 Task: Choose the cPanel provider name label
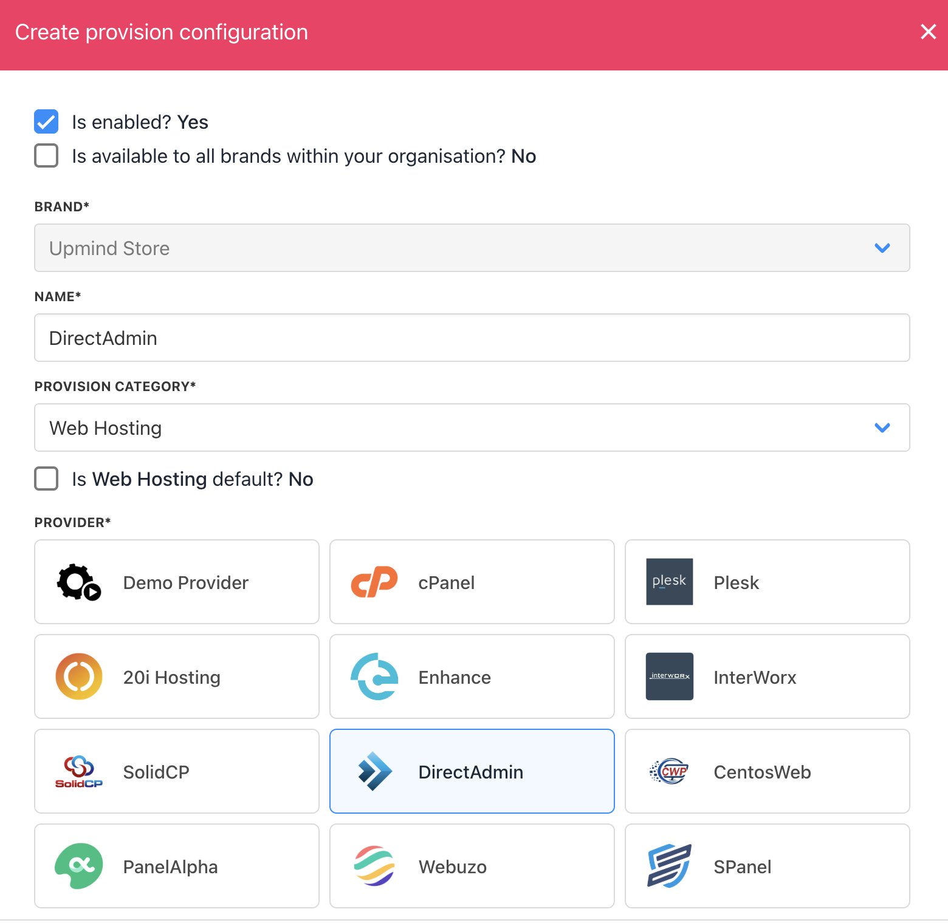point(447,582)
